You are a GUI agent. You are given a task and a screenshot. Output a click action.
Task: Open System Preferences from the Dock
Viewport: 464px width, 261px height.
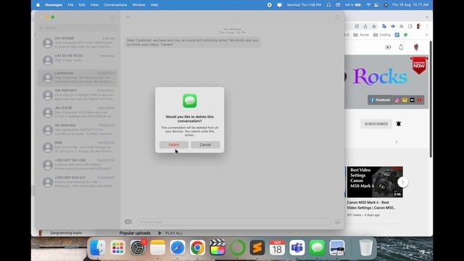click(x=138, y=247)
